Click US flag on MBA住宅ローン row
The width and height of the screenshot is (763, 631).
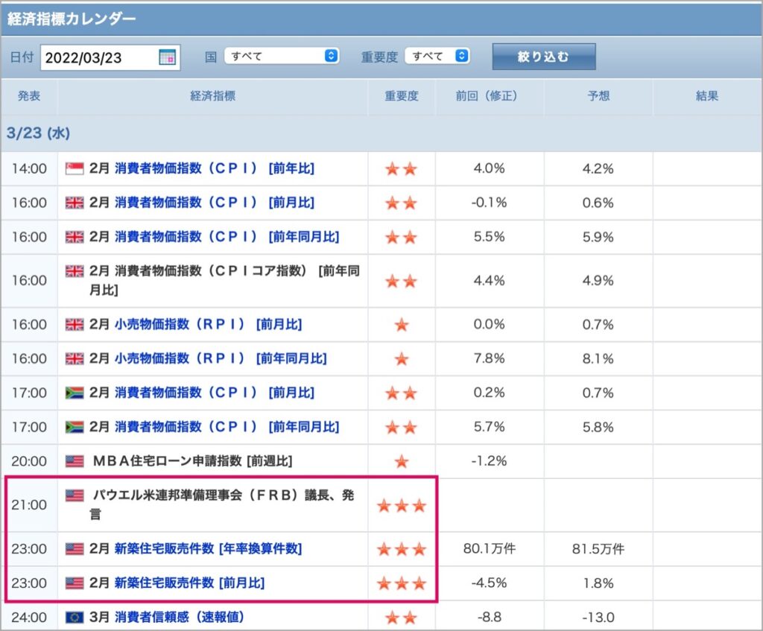(x=75, y=460)
